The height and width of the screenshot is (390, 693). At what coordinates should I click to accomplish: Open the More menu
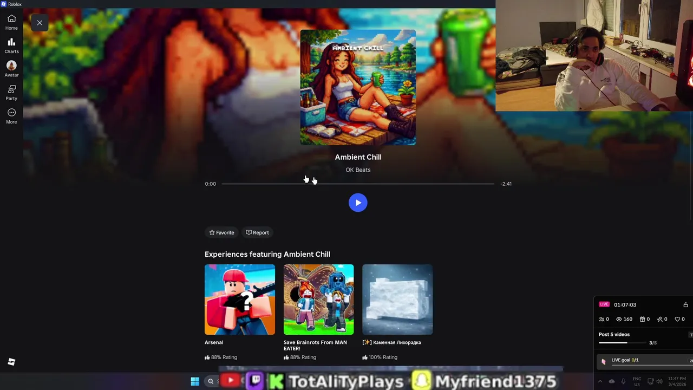pyautogui.click(x=11, y=116)
